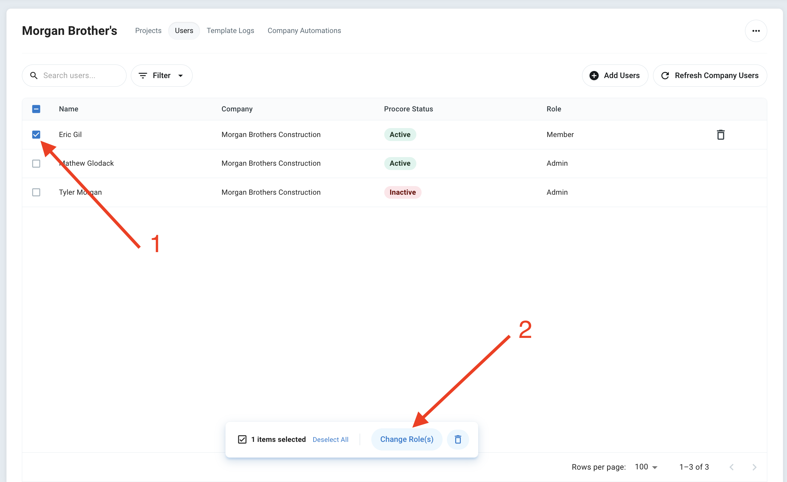Click the magnifier icon in search box

(x=34, y=76)
